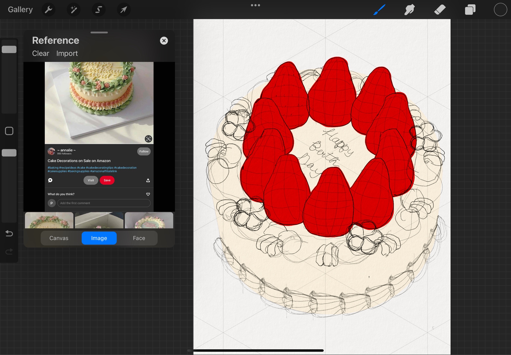Select the Image reference option
The width and height of the screenshot is (511, 355).
coord(99,238)
